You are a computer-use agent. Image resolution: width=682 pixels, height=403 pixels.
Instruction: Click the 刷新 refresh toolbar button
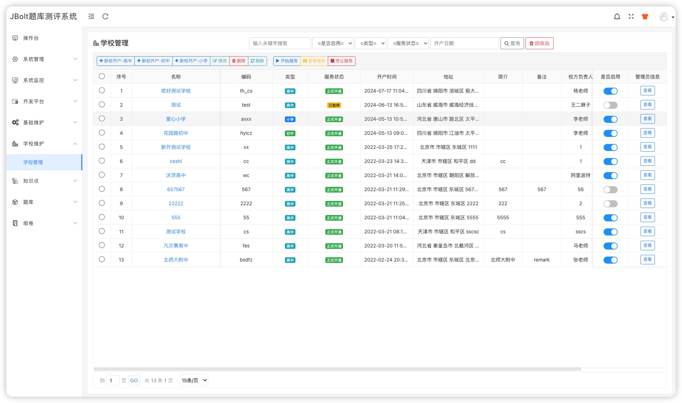(257, 61)
